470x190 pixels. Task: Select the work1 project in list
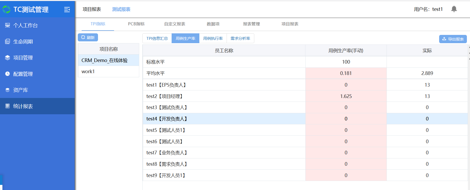point(88,71)
